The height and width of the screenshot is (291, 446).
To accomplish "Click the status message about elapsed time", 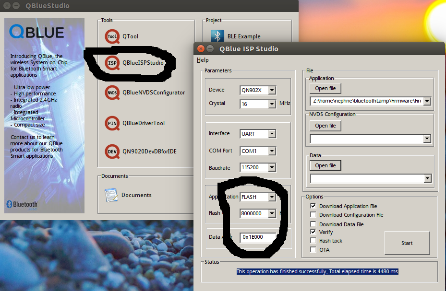I will point(317,271).
